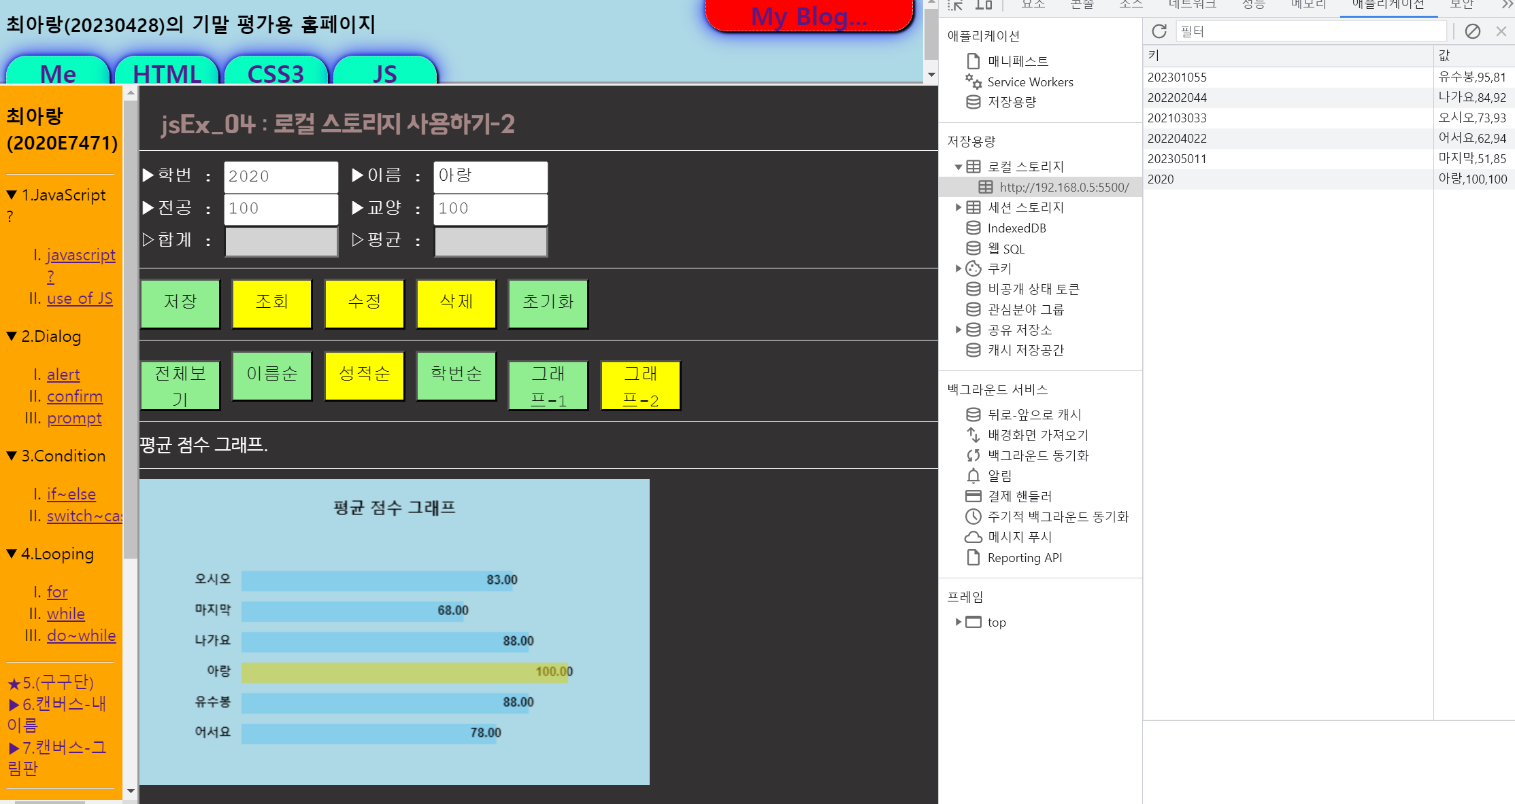Click the 이름 name input field

coord(490,177)
